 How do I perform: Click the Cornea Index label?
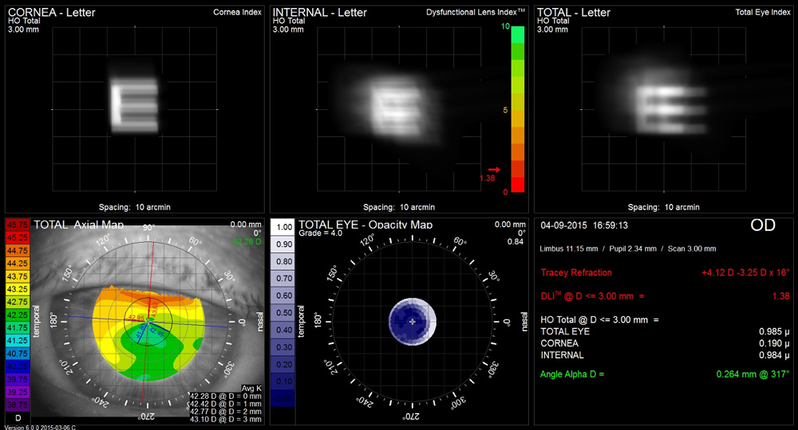tap(237, 13)
